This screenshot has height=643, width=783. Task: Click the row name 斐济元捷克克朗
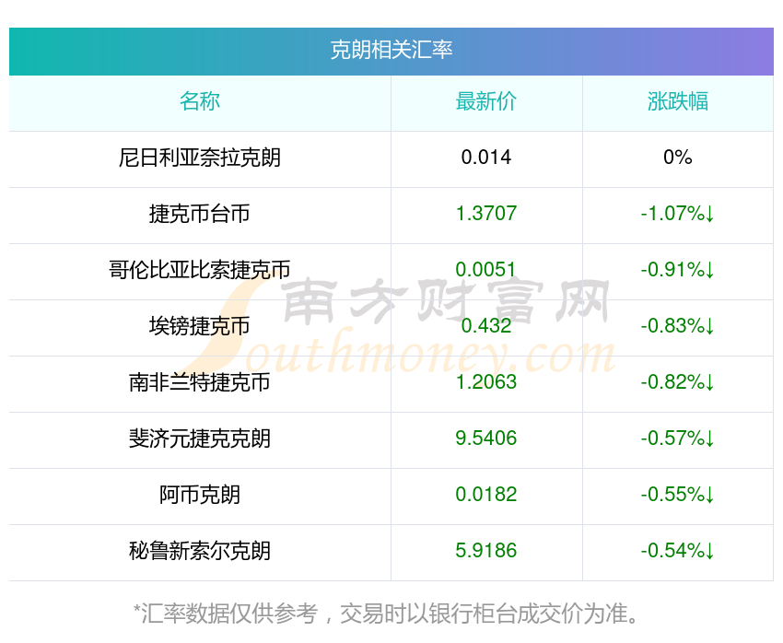coord(200,438)
